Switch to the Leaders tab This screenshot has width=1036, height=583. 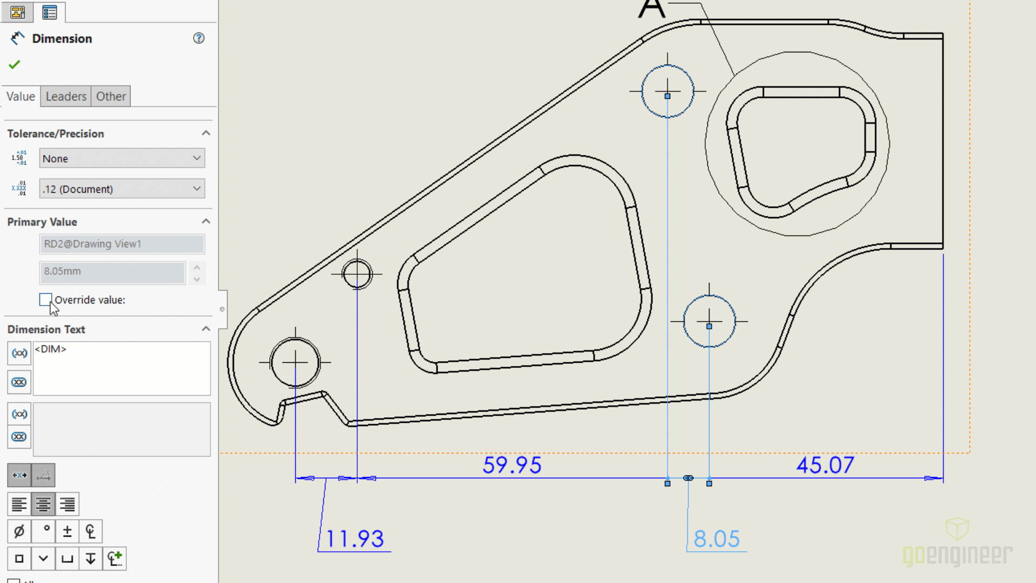[65, 96]
